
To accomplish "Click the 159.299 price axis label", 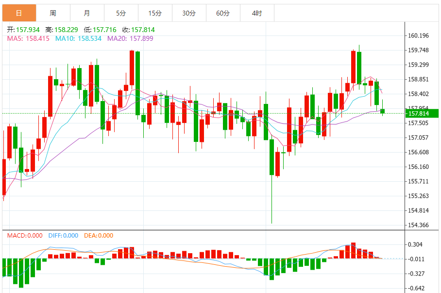I will click(x=419, y=65).
